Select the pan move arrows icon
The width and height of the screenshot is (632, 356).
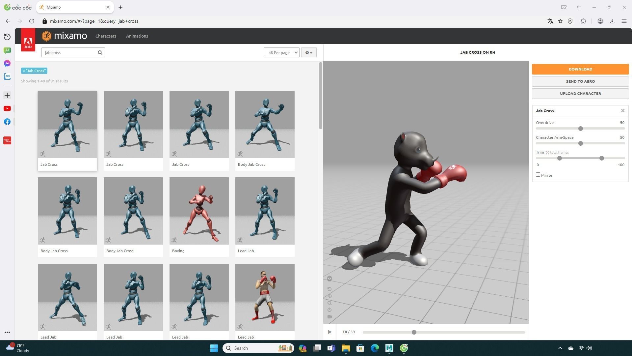(x=329, y=296)
